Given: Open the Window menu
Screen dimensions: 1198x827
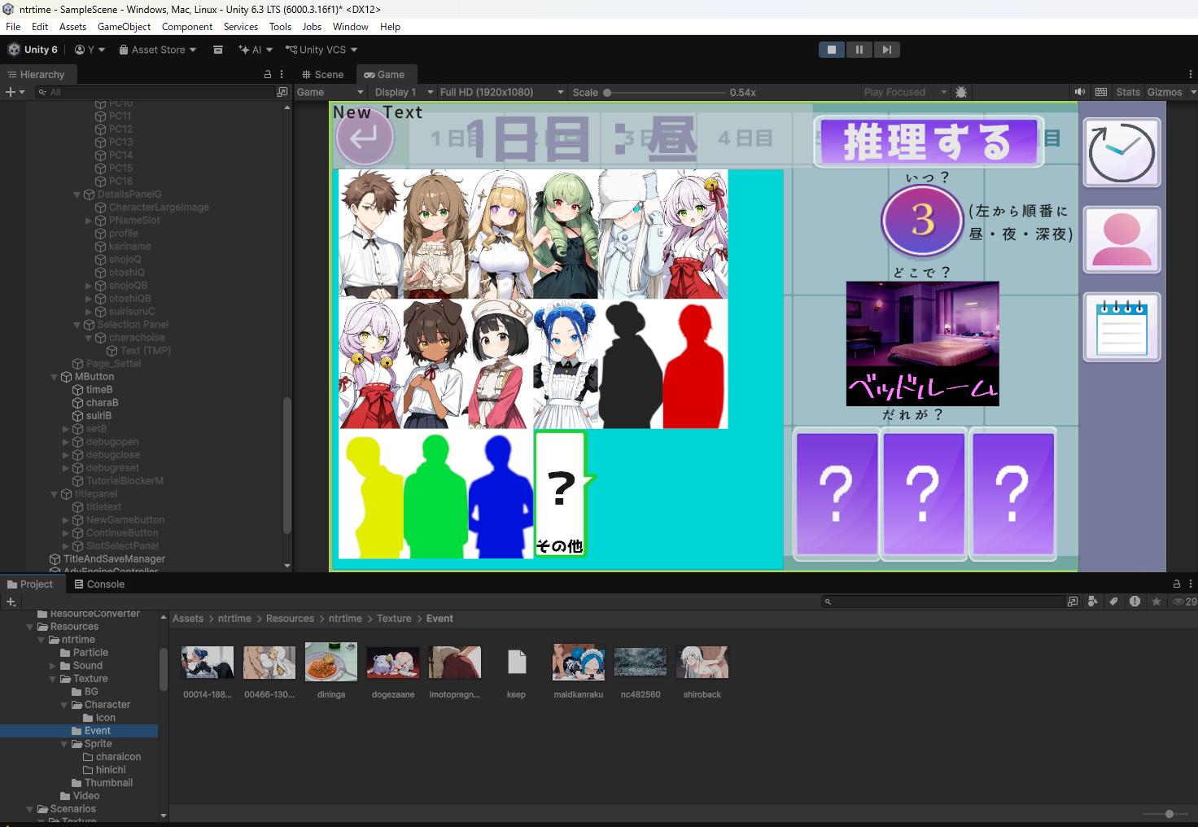Looking at the screenshot, I should click(x=351, y=27).
